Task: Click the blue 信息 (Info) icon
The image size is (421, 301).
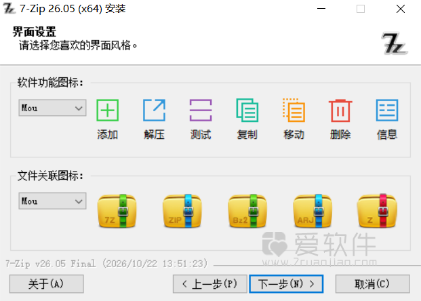Action: pyautogui.click(x=387, y=111)
